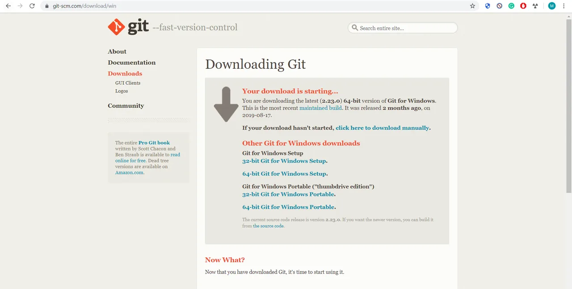Reload the page with refresh icon
572x289 pixels.
32,6
